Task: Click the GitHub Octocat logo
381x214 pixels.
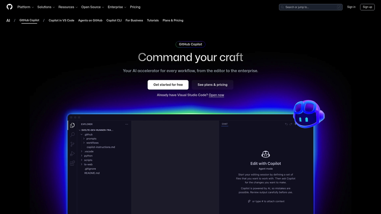Action: (x=10, y=7)
